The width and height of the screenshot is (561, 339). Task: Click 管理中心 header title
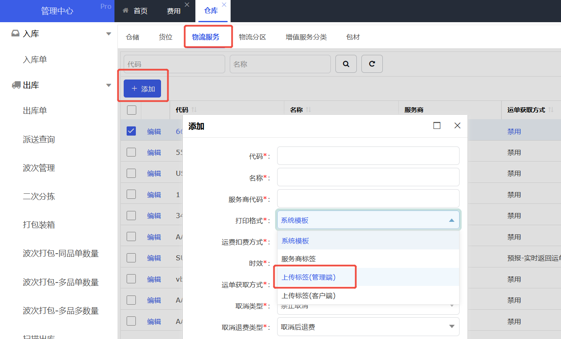[57, 11]
